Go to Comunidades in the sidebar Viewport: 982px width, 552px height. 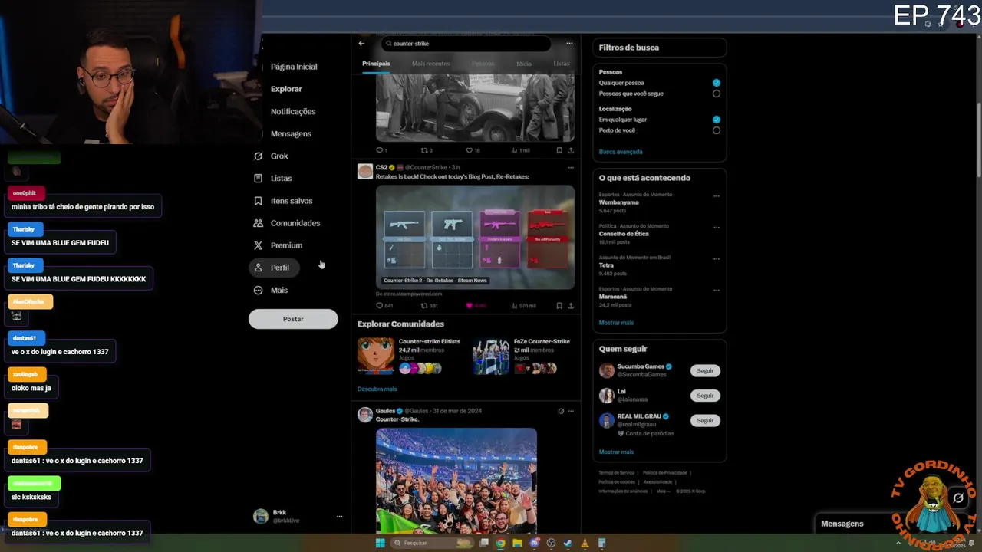pyautogui.click(x=287, y=223)
